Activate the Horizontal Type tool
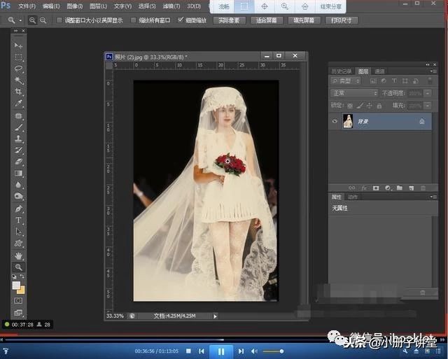Viewport: 448px width, 359px height. click(x=19, y=220)
